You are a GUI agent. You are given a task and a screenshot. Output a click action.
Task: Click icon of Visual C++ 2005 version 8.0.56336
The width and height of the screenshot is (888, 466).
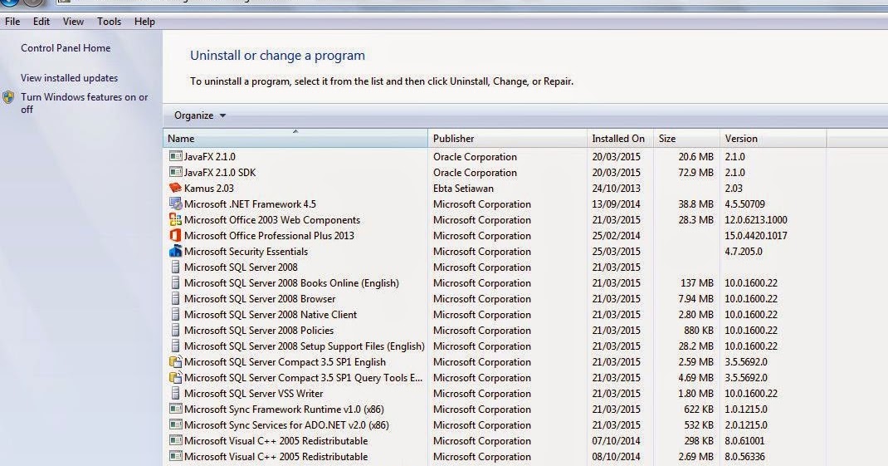(176, 456)
